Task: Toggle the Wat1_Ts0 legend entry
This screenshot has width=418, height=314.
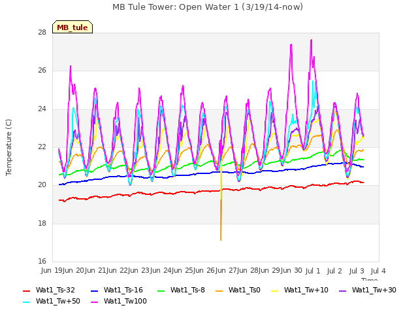Action: [x=238, y=290]
